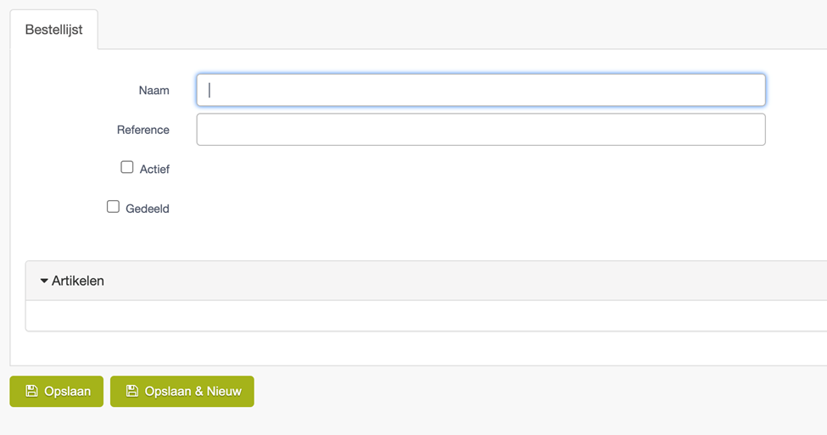Click the Gedeeld label text
The image size is (827, 435).
[x=147, y=209]
